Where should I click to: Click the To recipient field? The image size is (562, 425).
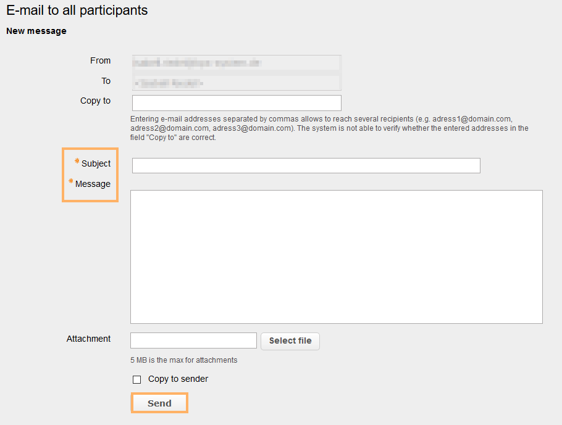tap(236, 83)
